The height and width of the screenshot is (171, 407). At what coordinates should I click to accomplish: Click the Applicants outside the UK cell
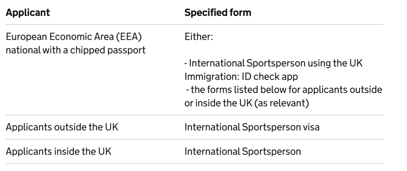[62, 127]
